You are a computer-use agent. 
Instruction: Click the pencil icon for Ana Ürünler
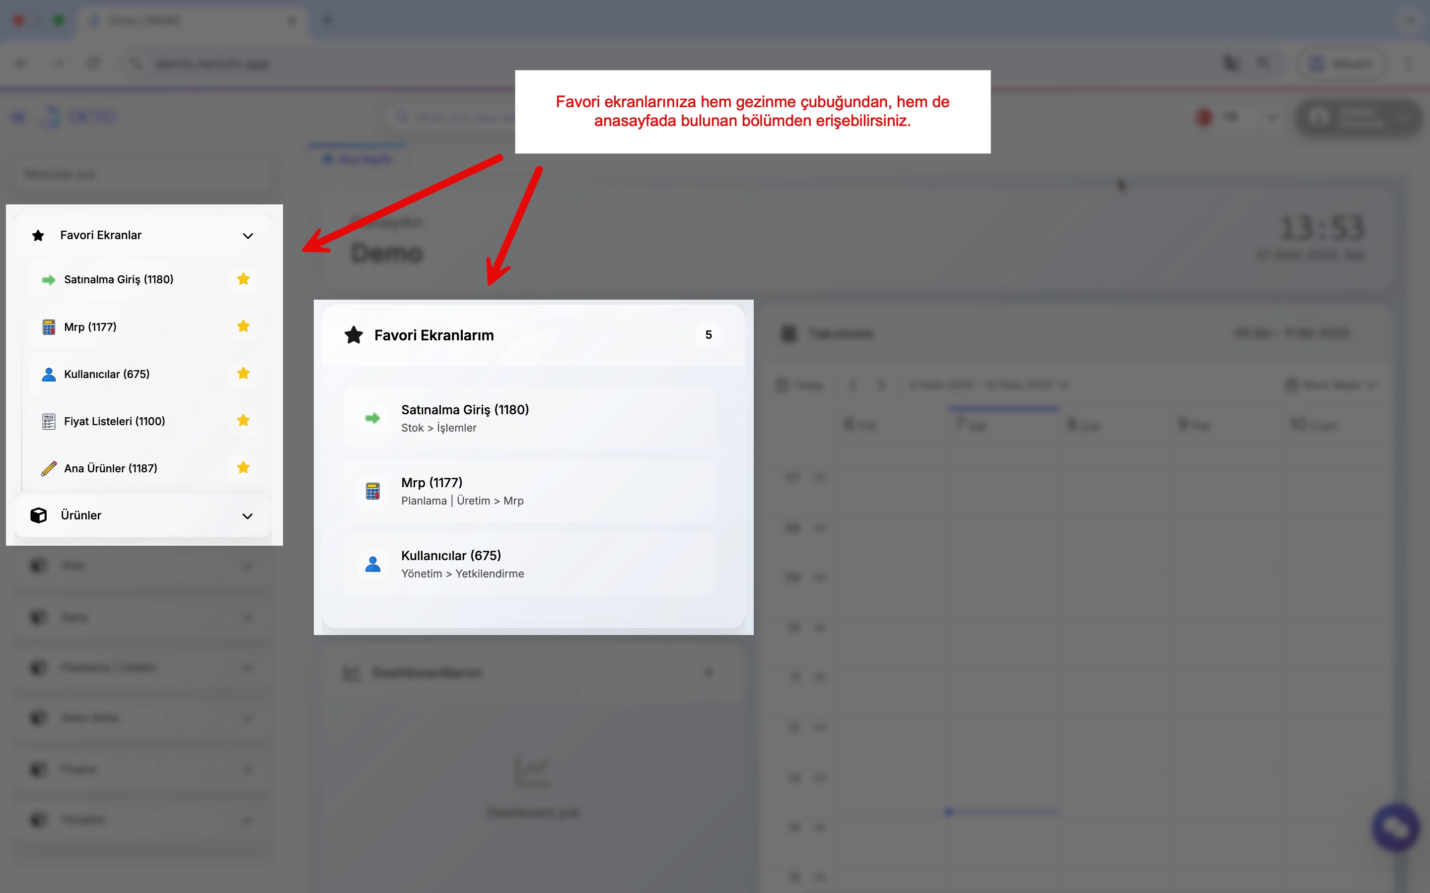pos(49,468)
